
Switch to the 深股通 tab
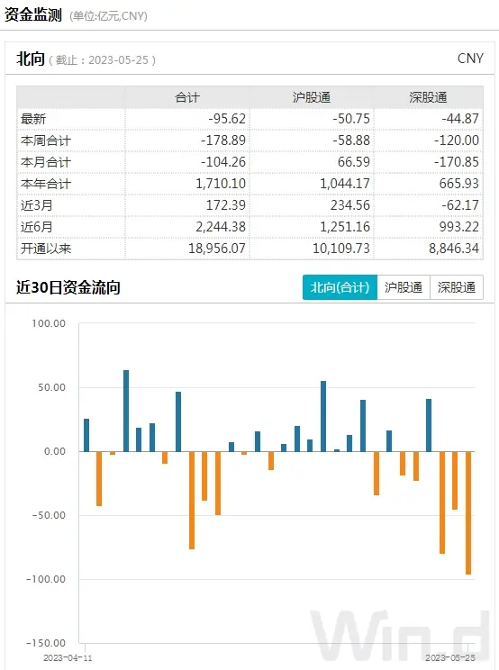coord(457,287)
